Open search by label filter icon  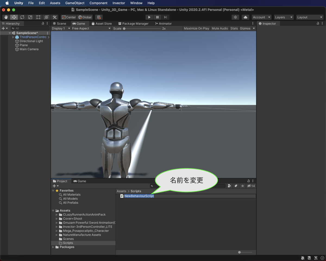[236, 186]
